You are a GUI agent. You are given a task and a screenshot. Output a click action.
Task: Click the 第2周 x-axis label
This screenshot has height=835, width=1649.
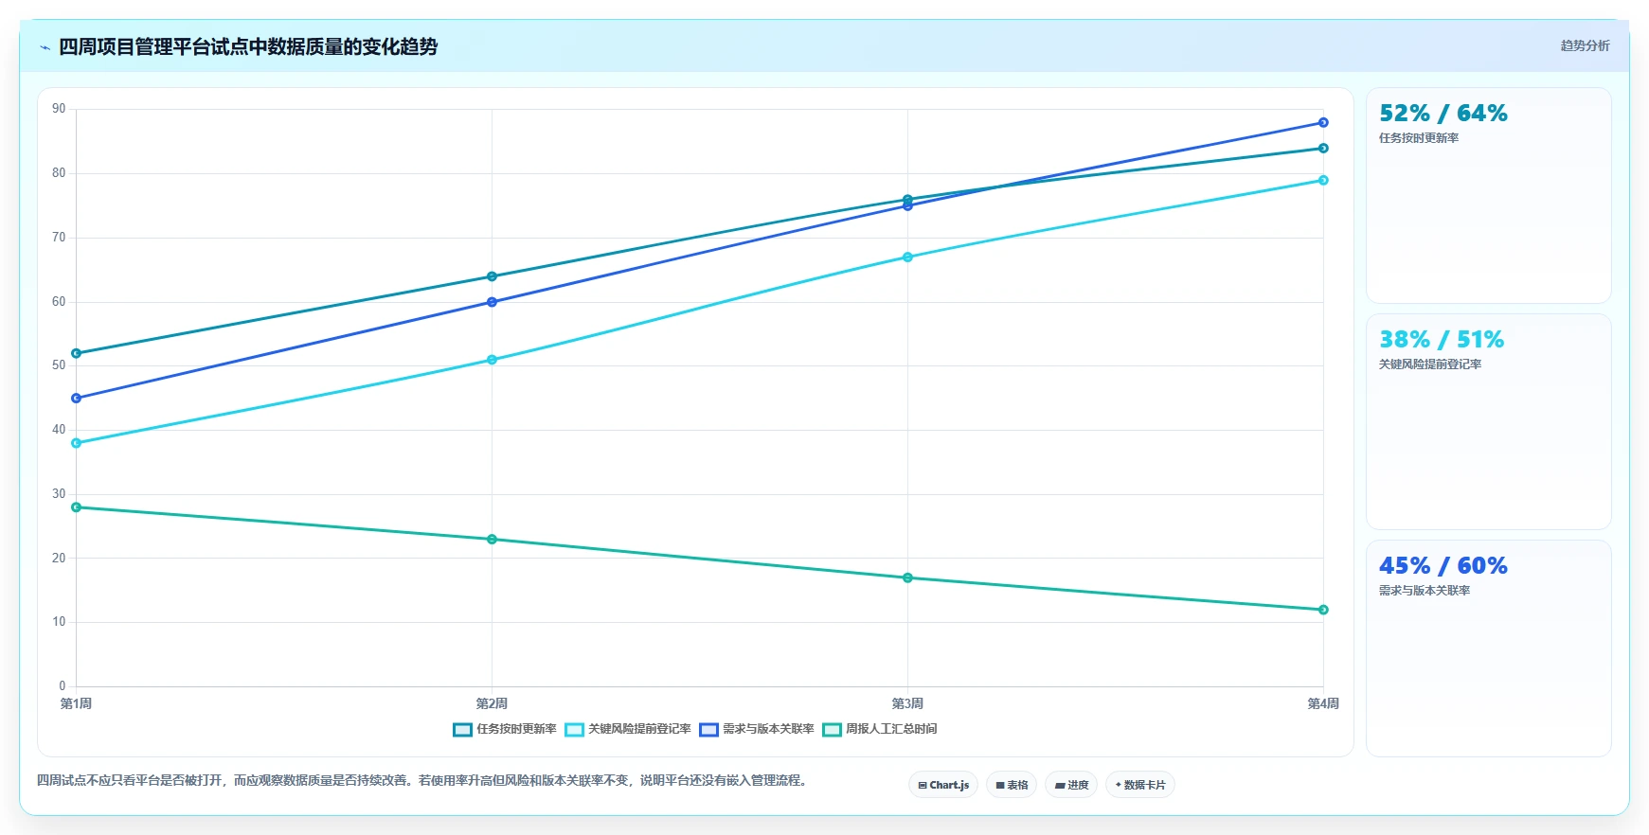point(492,703)
